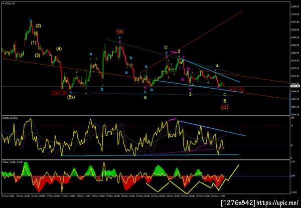Select the magenta dash marker next to yellow 2
Image resolution: width=301 pixels, height=208 pixels.
tap(174, 52)
